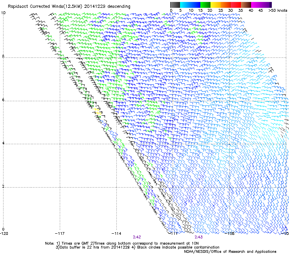Click the purple swath time label '2:43'
This screenshot has height=254, width=289.
tap(198, 237)
